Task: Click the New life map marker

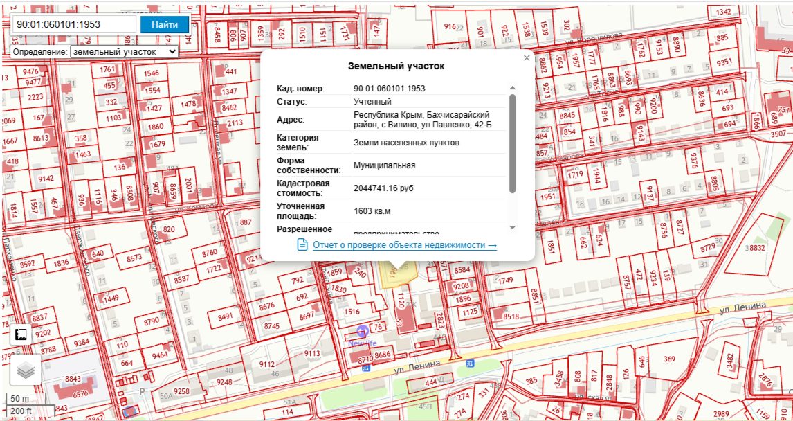Action: (x=362, y=332)
